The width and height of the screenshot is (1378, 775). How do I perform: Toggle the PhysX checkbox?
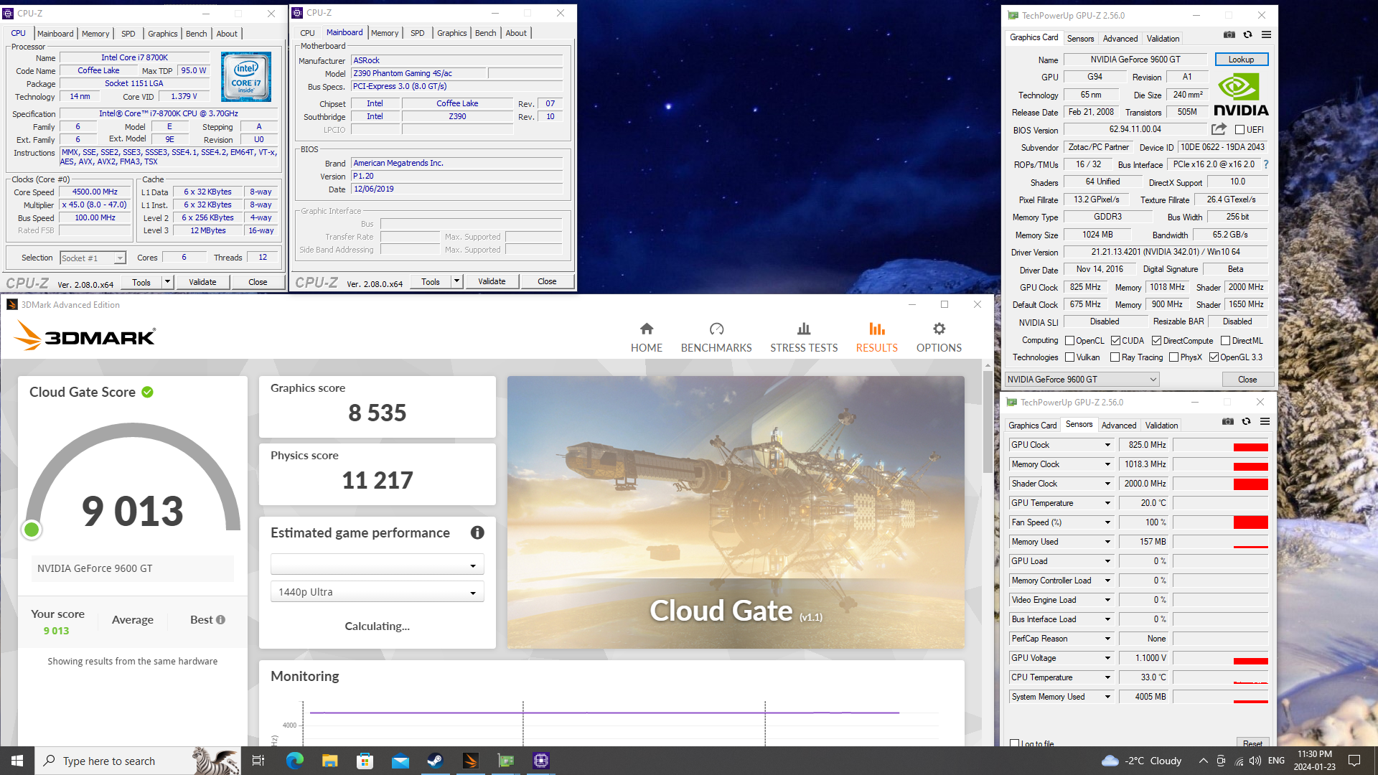[1173, 357]
